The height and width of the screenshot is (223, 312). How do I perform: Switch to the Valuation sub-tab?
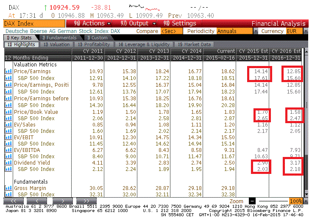point(56,44)
